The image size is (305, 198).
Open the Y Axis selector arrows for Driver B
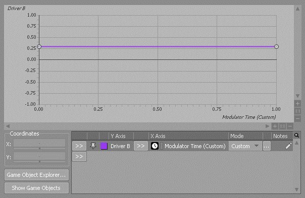pos(79,146)
